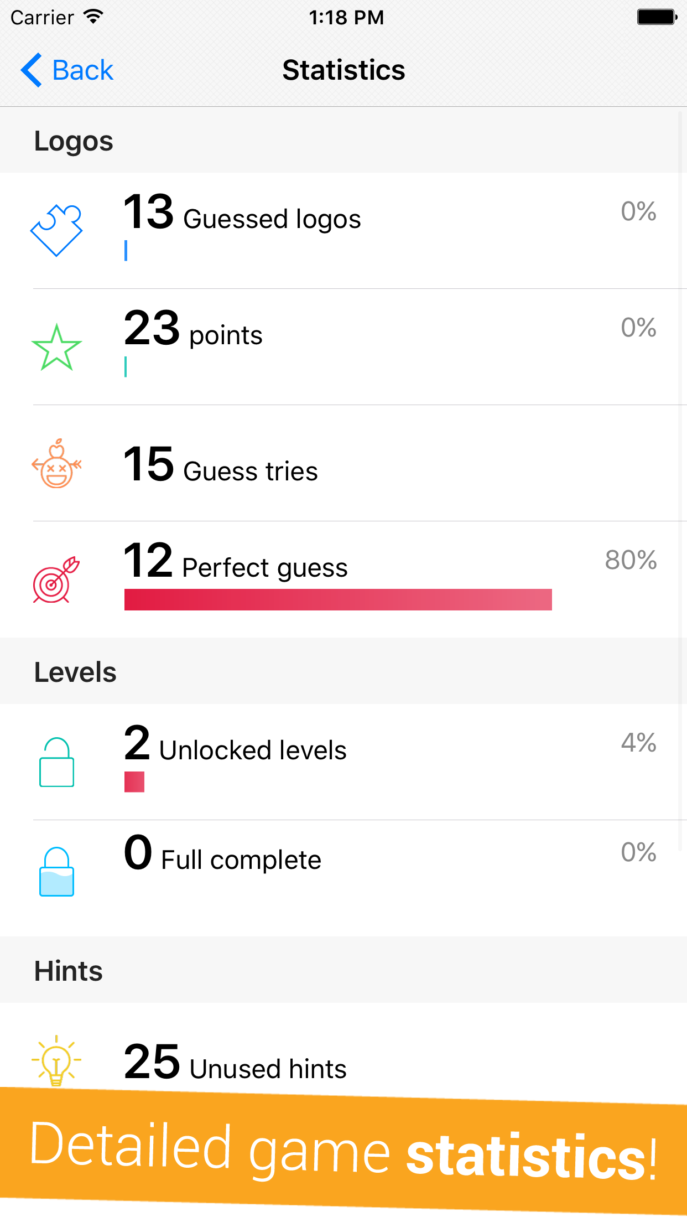Tap the green star points icon
This screenshot has height=1222, width=687.
[56, 347]
